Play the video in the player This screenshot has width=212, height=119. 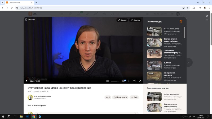(26, 81)
